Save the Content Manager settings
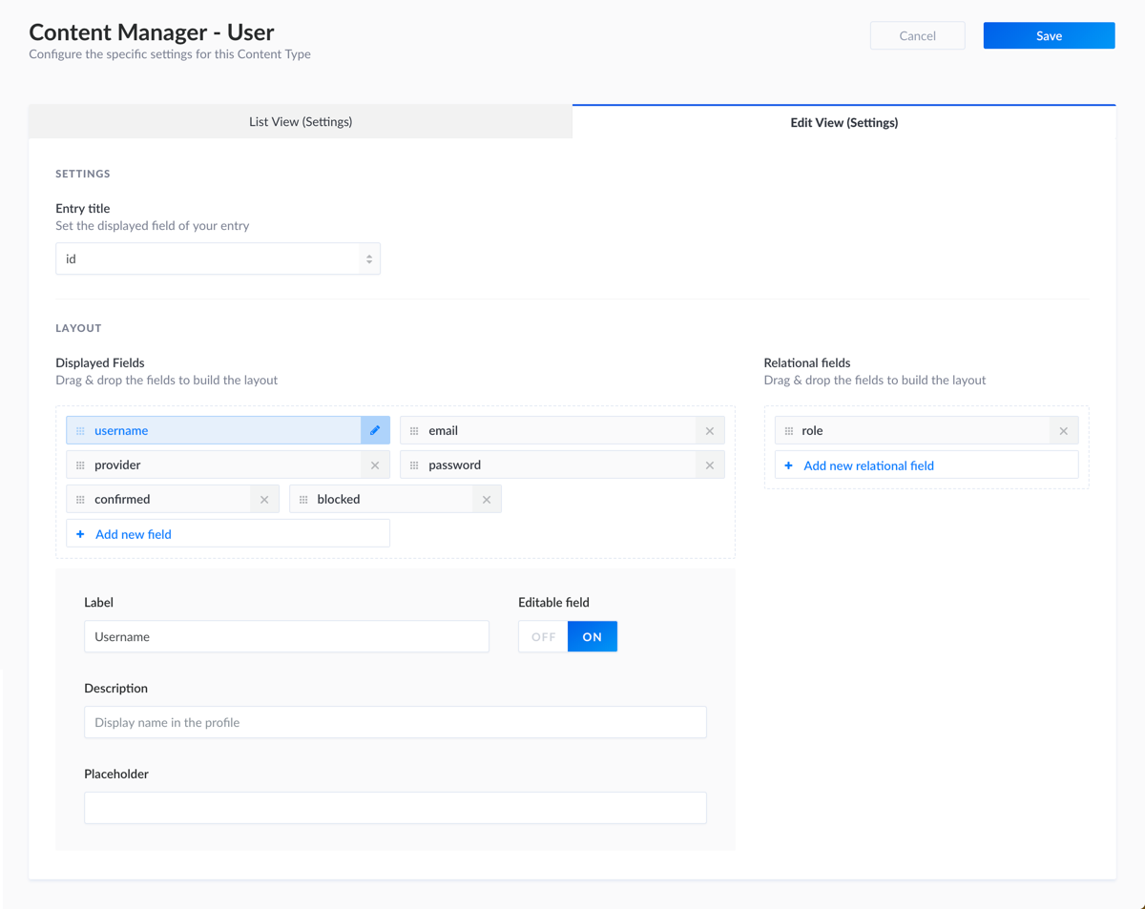The image size is (1145, 909). pos(1048,34)
